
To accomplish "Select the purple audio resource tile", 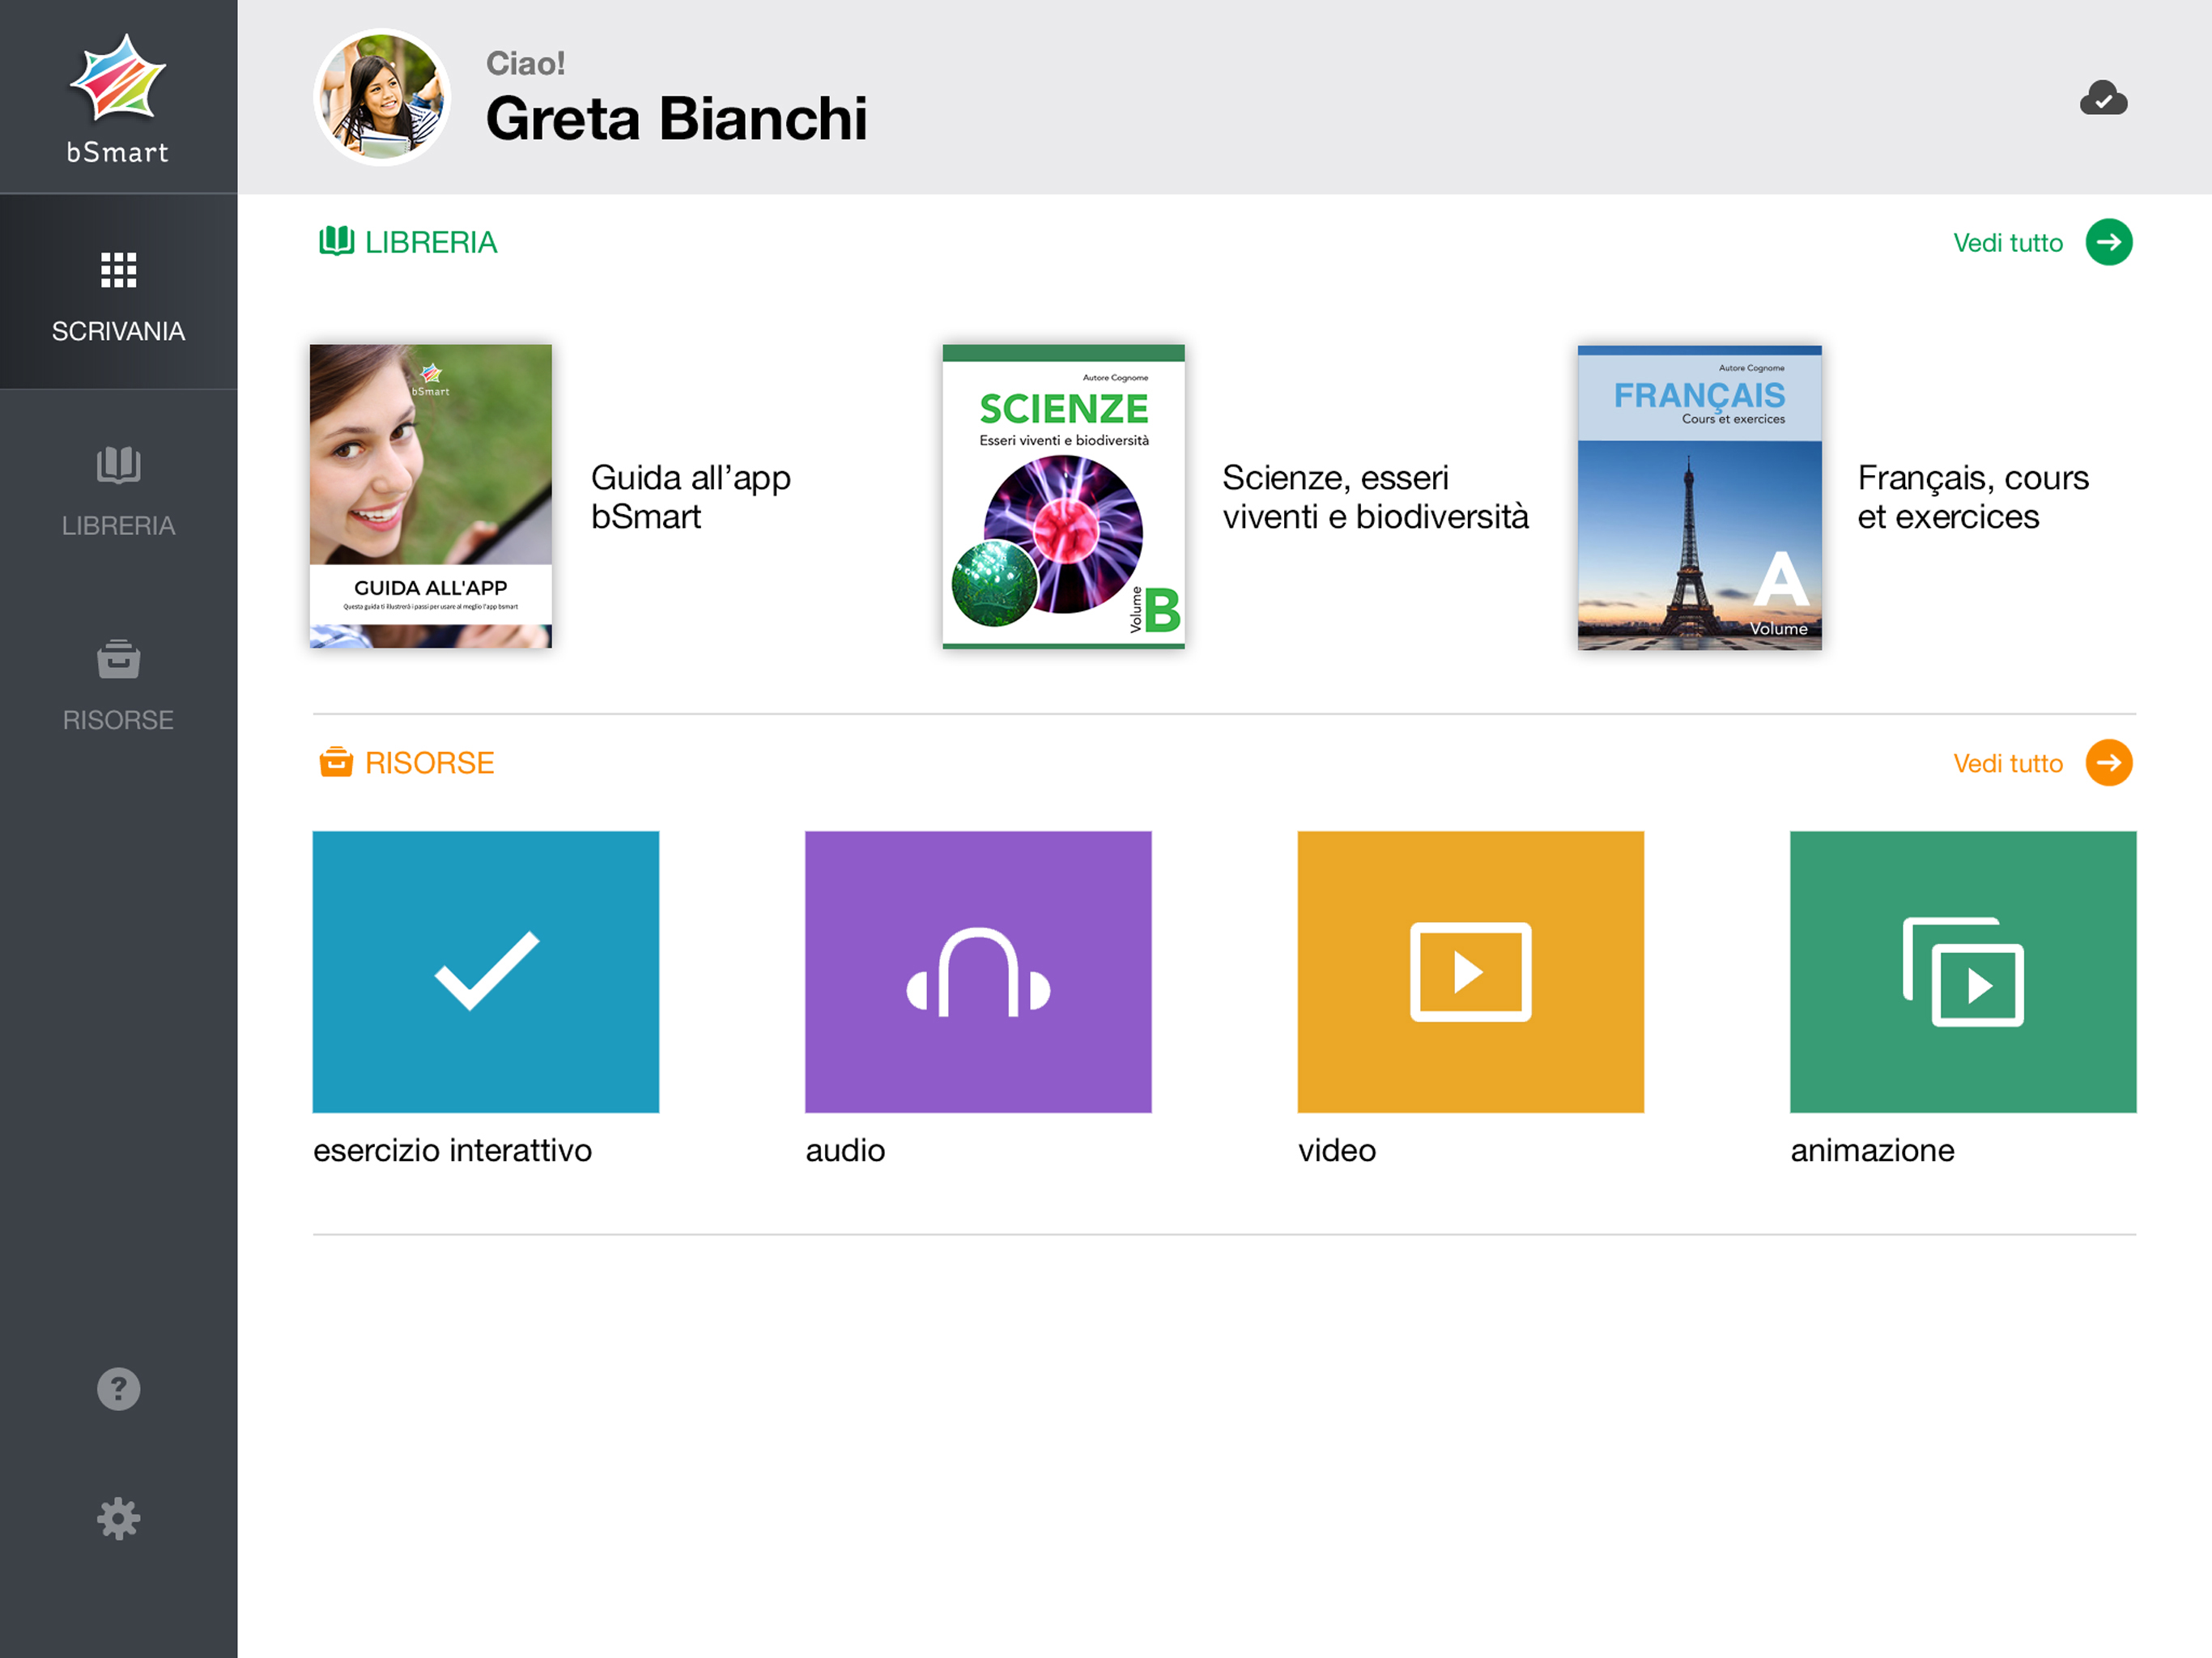I will tap(978, 971).
